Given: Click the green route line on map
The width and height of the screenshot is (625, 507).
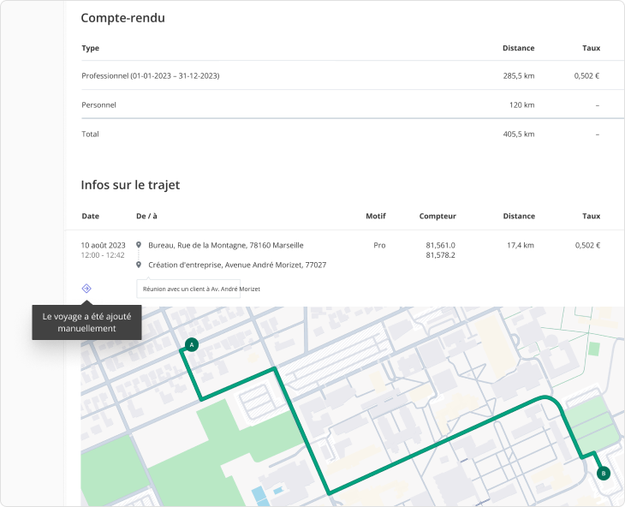Looking at the screenshot, I should click(312, 445).
